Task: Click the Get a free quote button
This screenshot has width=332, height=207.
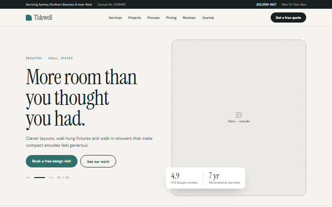Action: click(288, 17)
